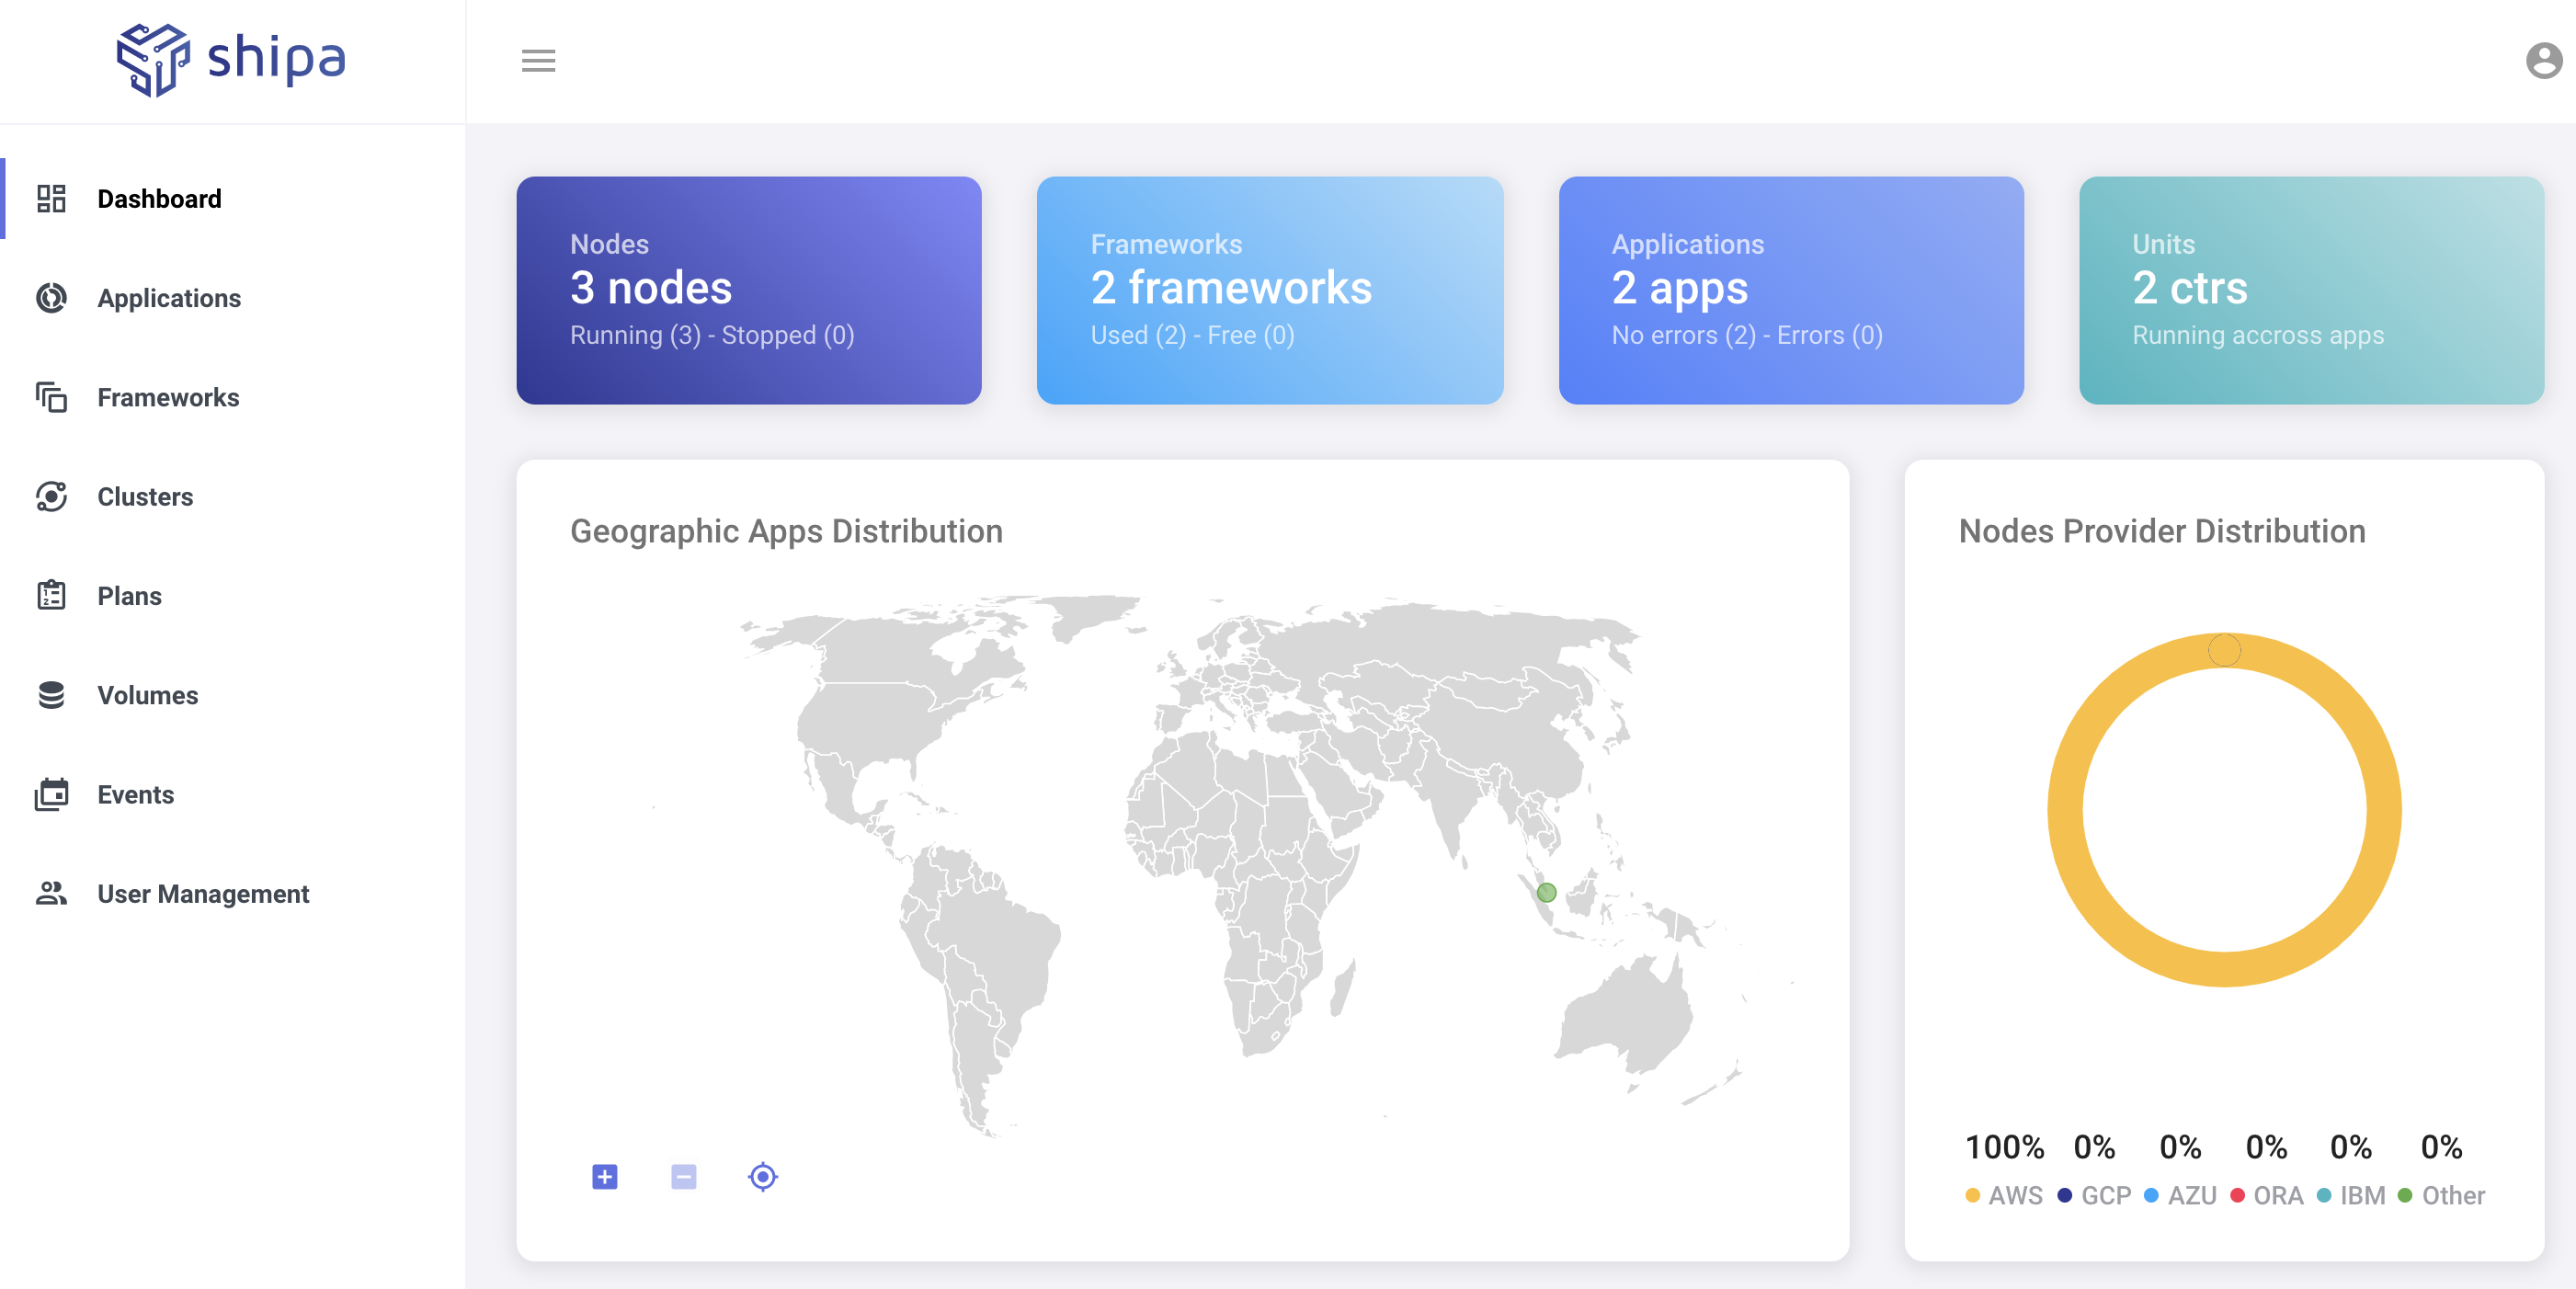
Task: Click the hamburger menu icon
Action: pos(538,61)
